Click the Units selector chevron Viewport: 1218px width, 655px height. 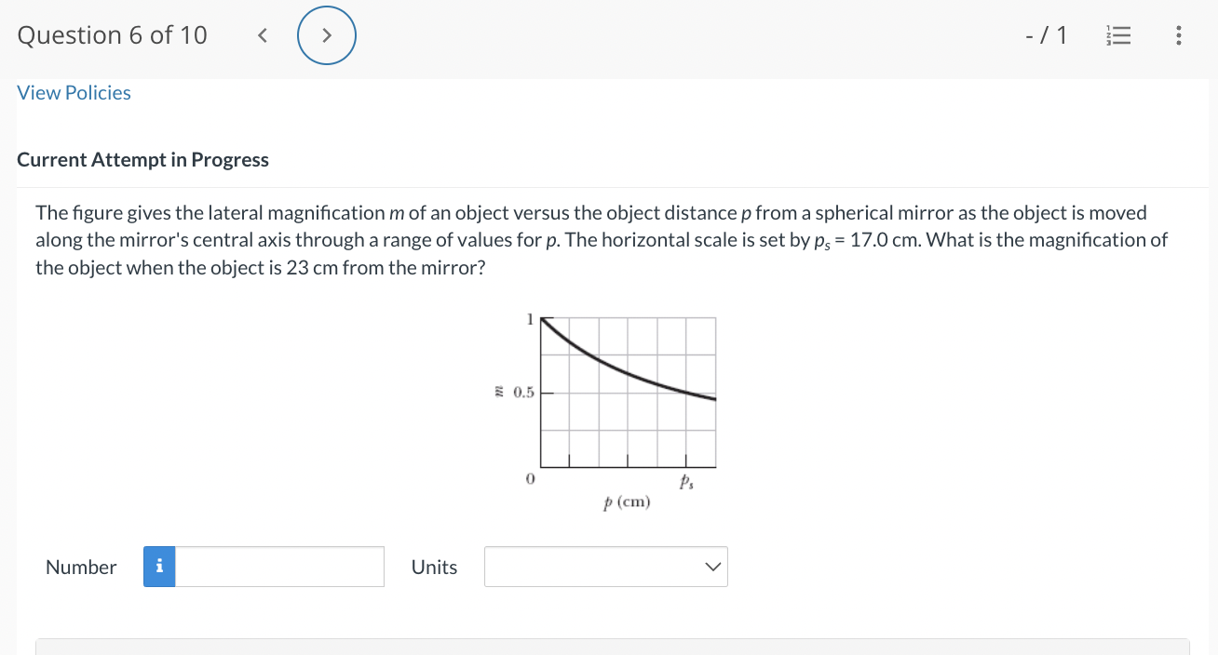point(712,567)
